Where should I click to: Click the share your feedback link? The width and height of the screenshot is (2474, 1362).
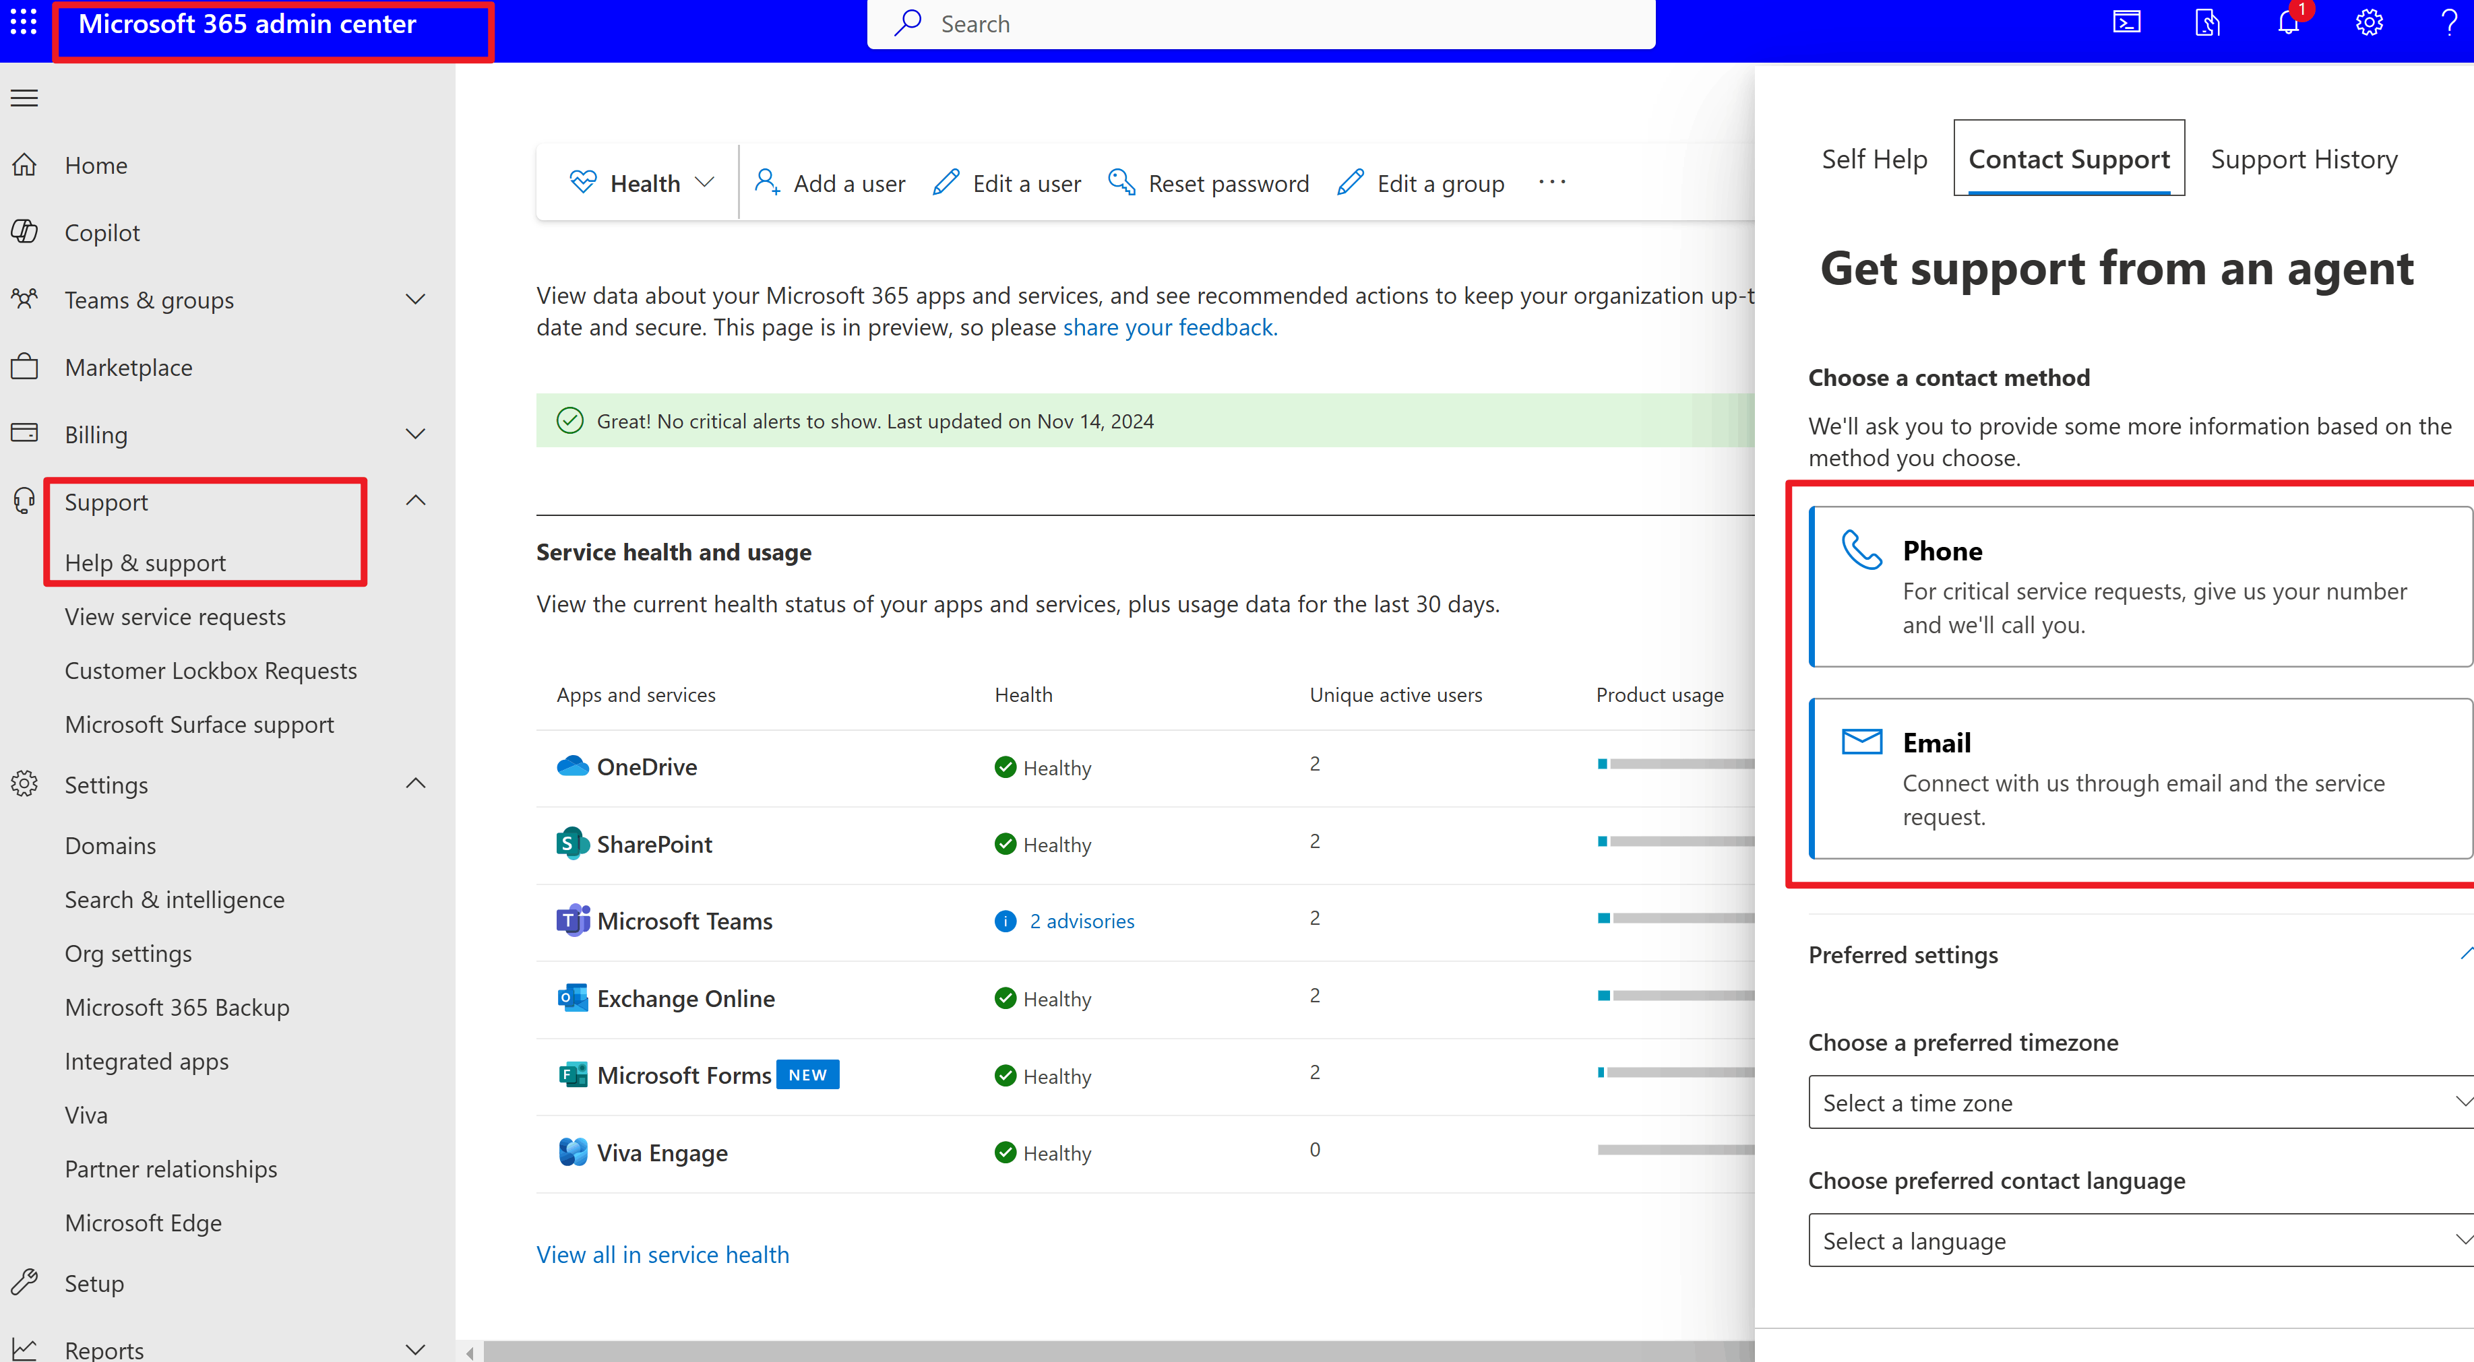pos(1169,327)
